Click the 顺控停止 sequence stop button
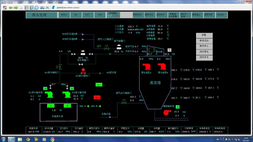 click(204, 46)
